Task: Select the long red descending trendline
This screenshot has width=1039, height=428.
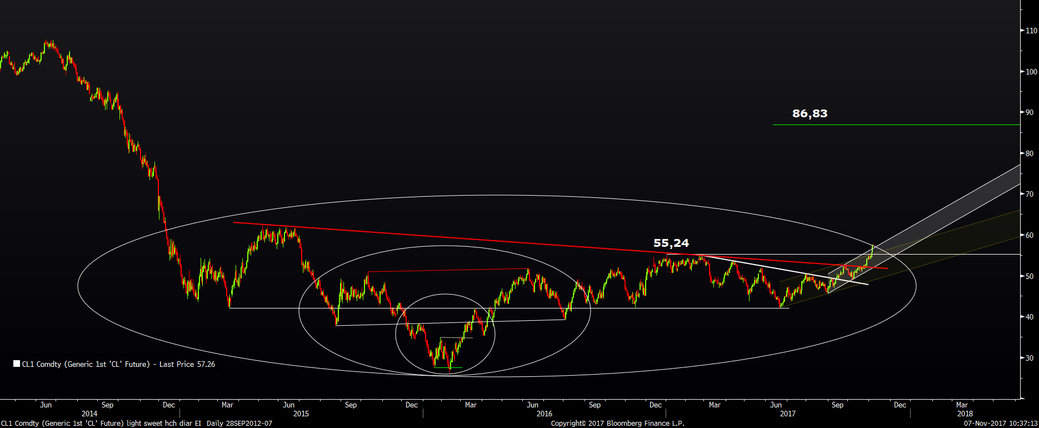Action: [x=560, y=245]
